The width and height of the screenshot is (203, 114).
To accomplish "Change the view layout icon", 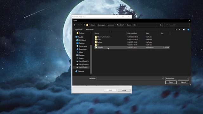I will coord(176,29).
